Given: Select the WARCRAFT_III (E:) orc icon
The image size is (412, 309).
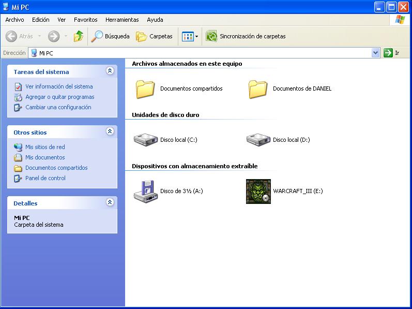Looking at the screenshot, I should (x=258, y=192).
